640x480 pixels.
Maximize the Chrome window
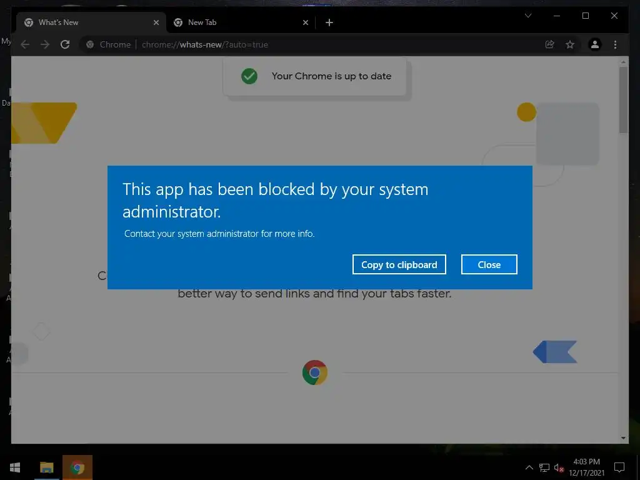click(x=585, y=16)
